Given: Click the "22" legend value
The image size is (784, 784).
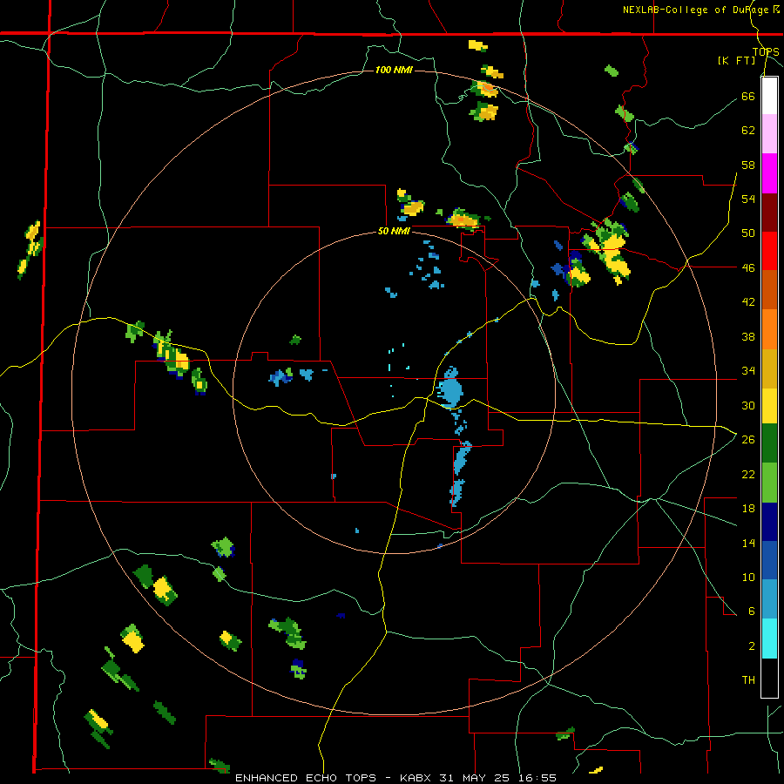Looking at the screenshot, I should [x=748, y=474].
